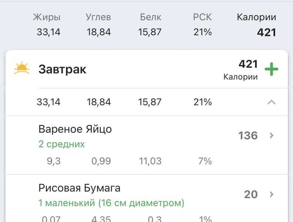Select the Рисовая Бумага food entry

[x=79, y=188]
